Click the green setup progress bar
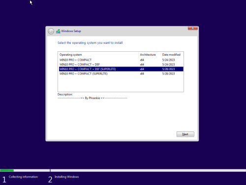Image resolution: width=246 pixels, height=185 pixels. [x=7, y=170]
